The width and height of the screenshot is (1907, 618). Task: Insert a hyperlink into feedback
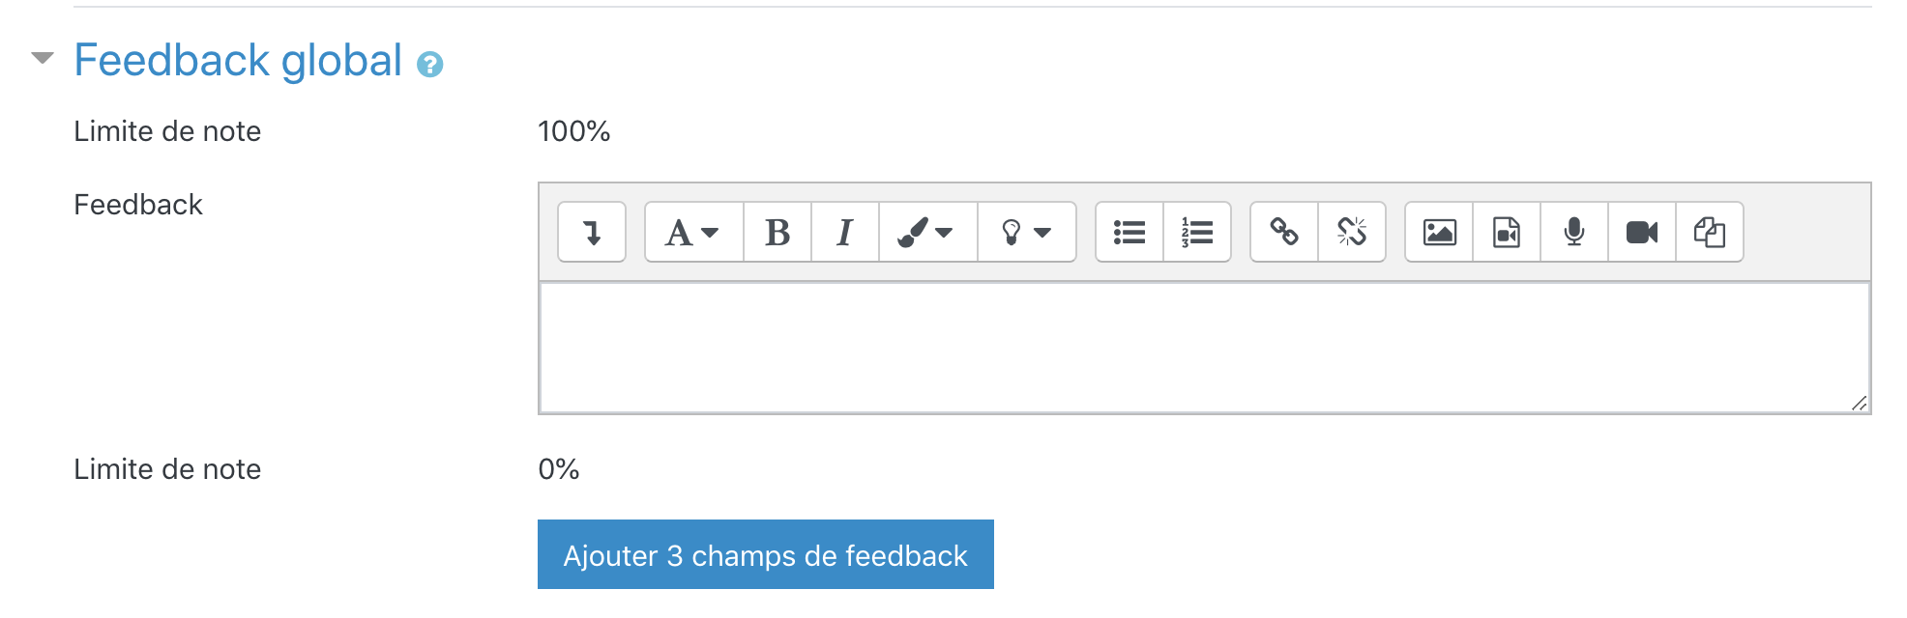[1284, 232]
